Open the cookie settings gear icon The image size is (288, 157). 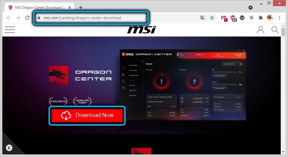coord(9,148)
